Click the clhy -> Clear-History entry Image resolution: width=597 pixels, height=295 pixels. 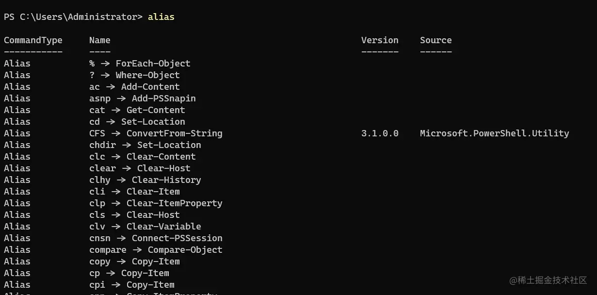pyautogui.click(x=145, y=180)
